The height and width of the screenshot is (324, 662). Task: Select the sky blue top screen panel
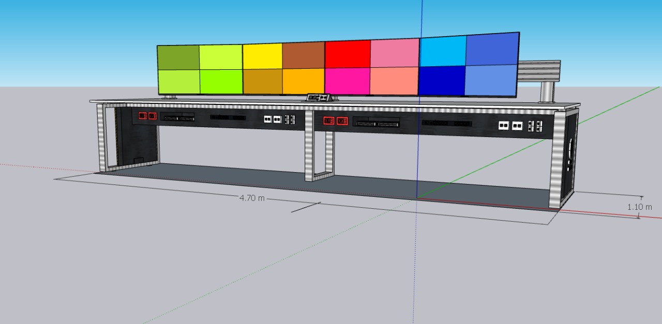pos(443,51)
